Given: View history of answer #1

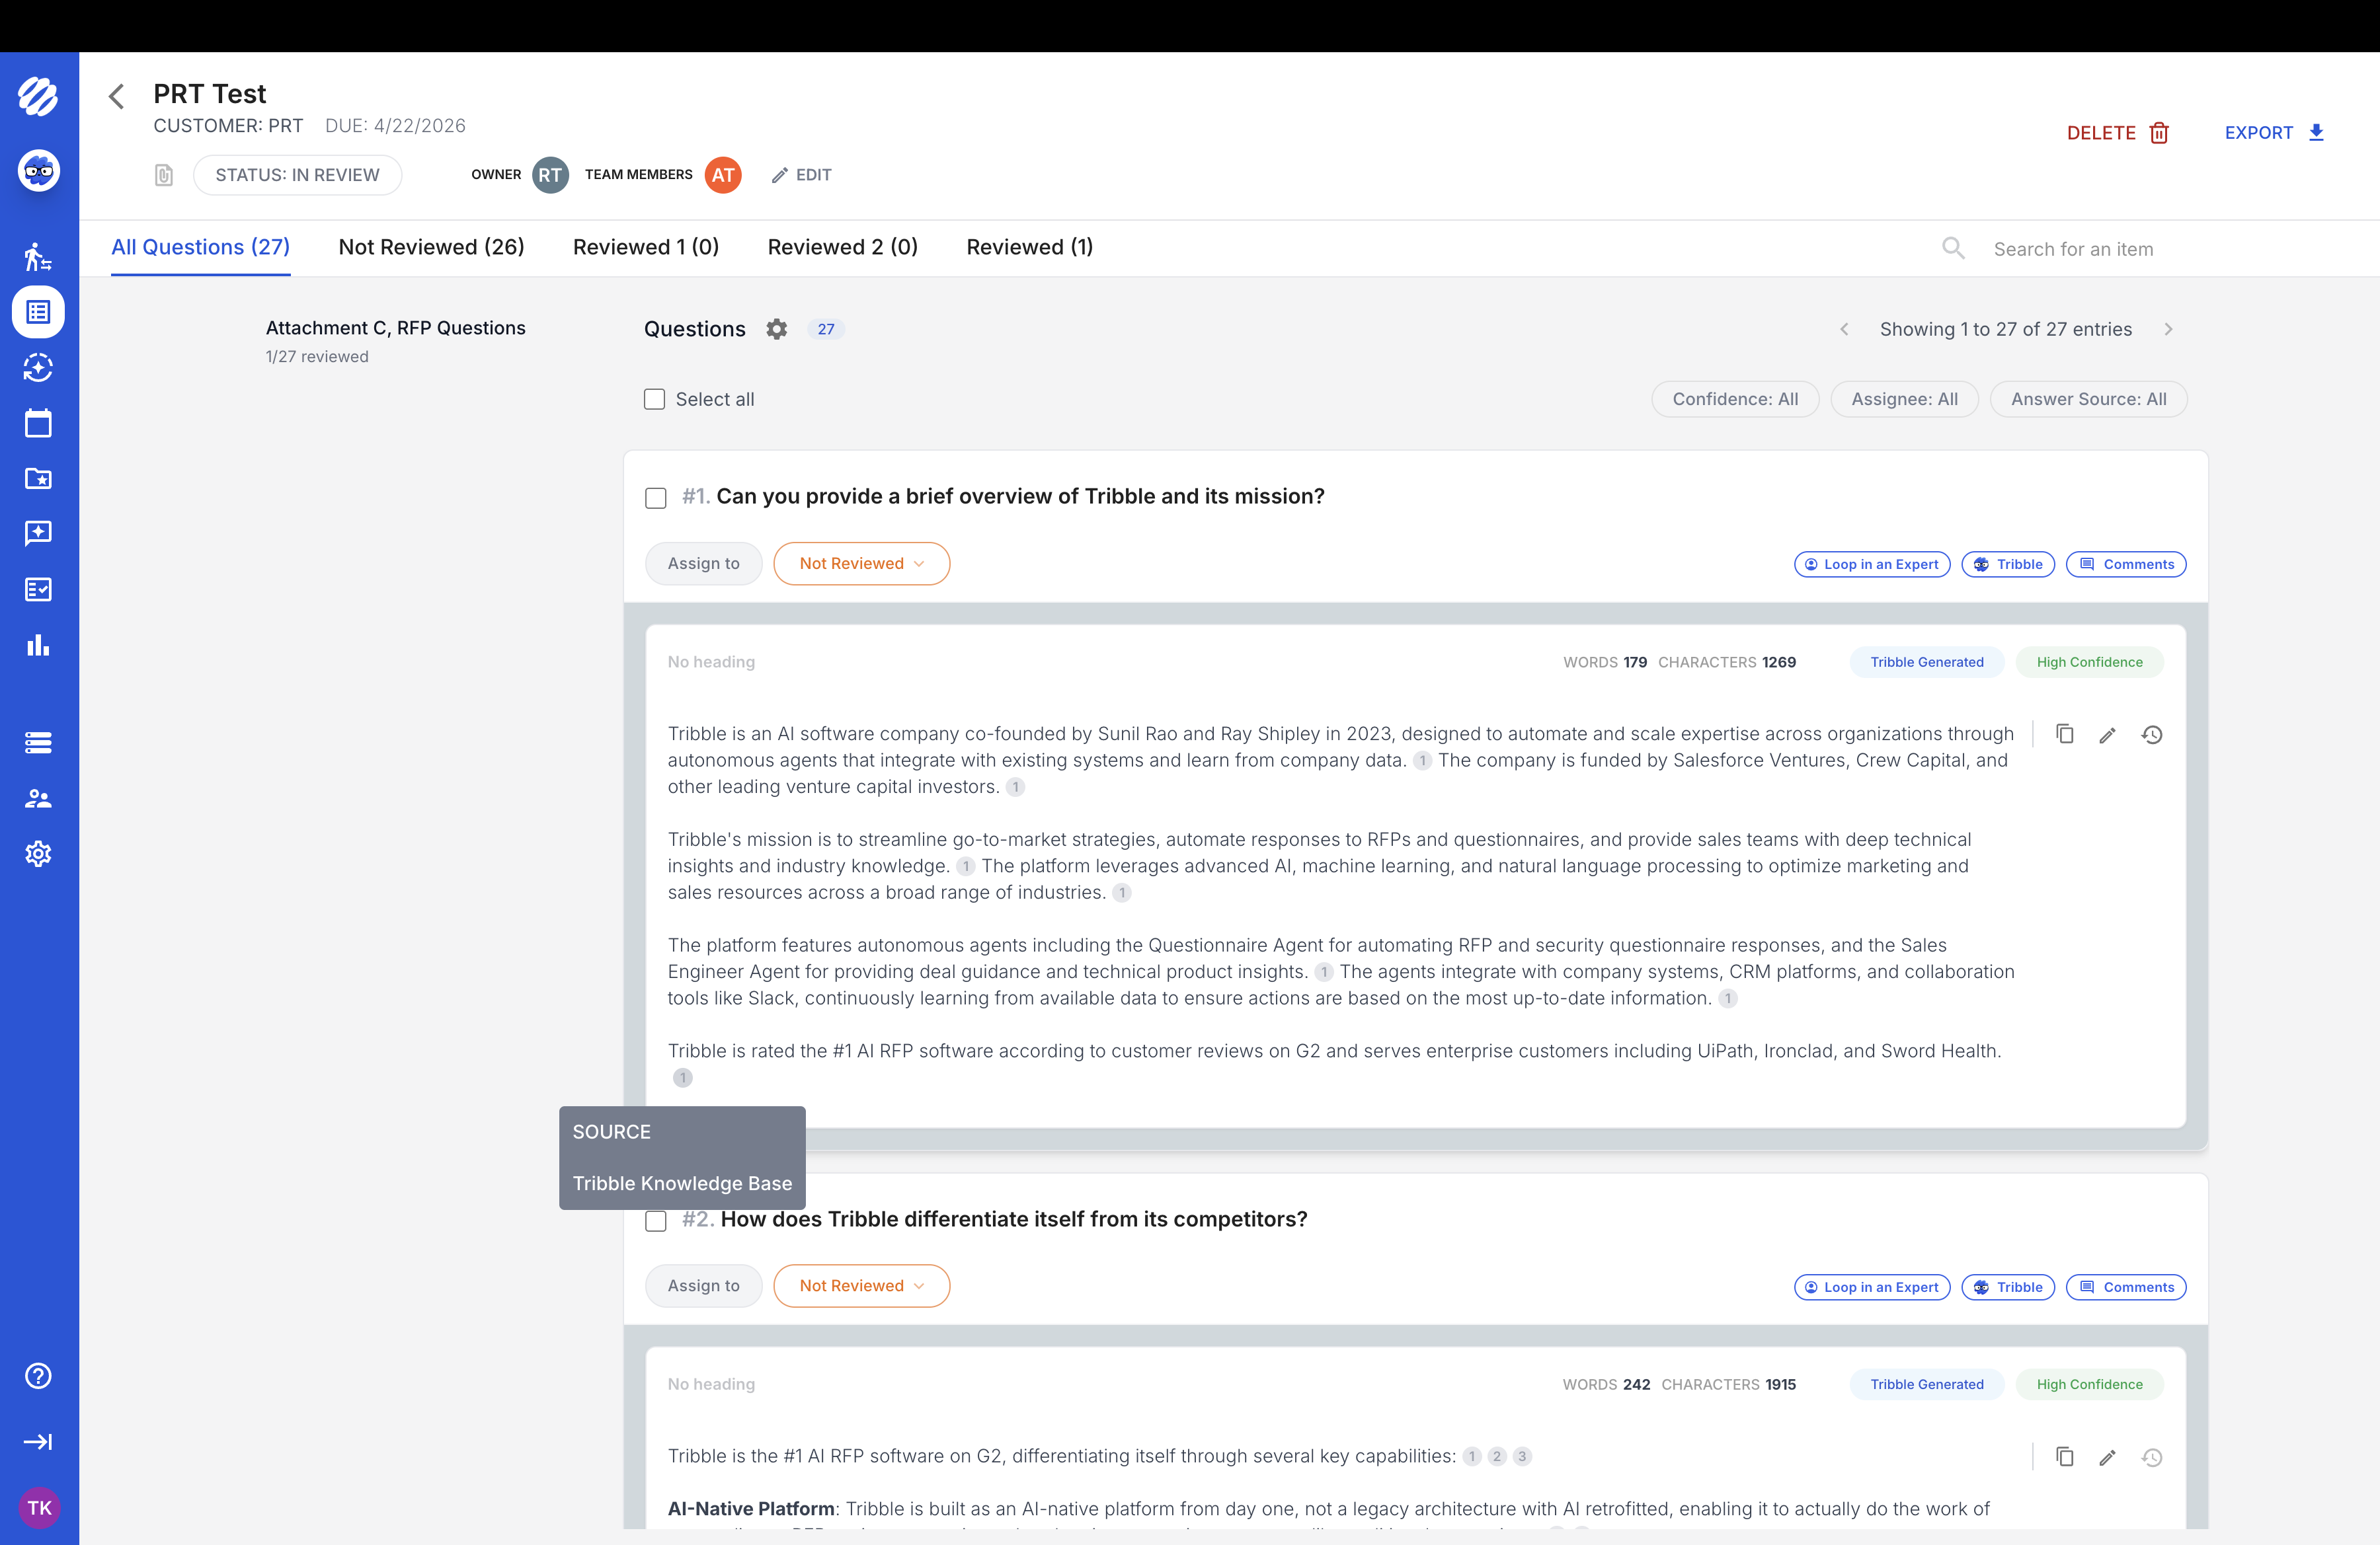Looking at the screenshot, I should click(2152, 735).
